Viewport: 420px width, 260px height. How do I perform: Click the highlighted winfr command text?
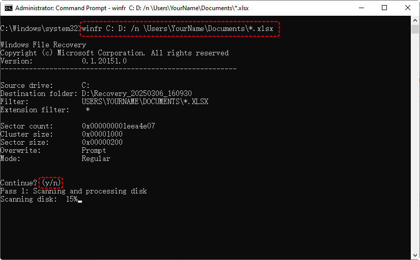(180, 29)
